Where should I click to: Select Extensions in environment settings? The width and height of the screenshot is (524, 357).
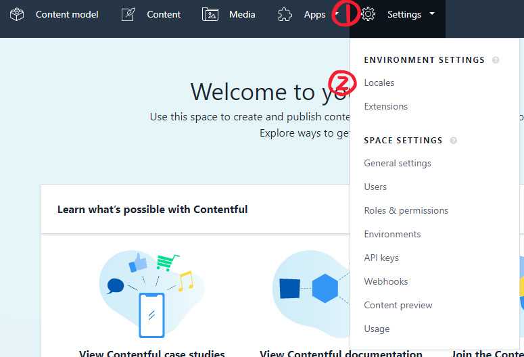pyautogui.click(x=385, y=106)
